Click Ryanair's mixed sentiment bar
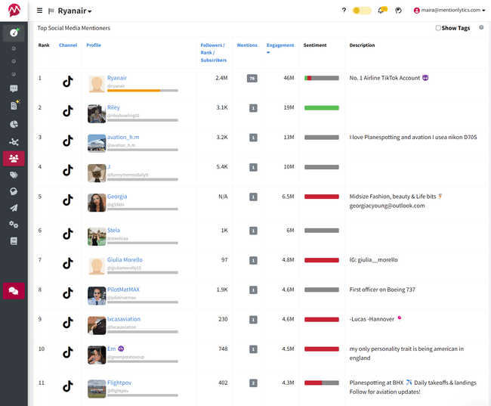The width and height of the screenshot is (491, 406). (x=322, y=78)
